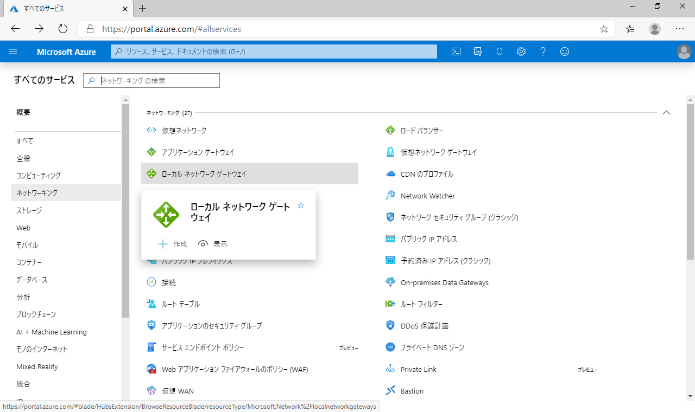The image size is (695, 412).
Task: Click the Microsoft Azure home logo text
Action: (66, 51)
